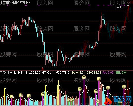Click the smiley atop the tallest magenta volume bar

[84, 77]
